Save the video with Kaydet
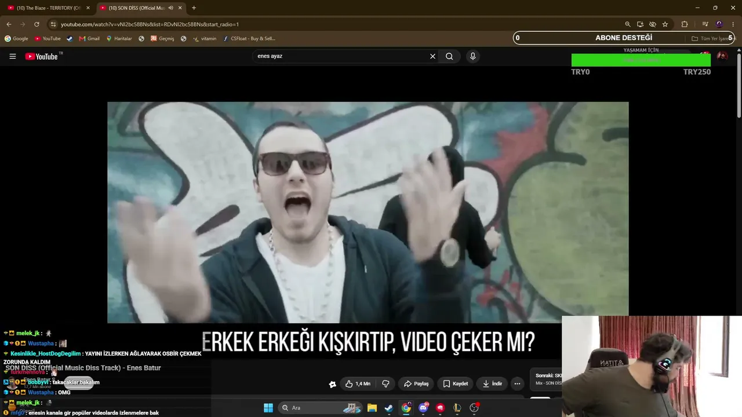Image resolution: width=742 pixels, height=417 pixels. click(456, 383)
